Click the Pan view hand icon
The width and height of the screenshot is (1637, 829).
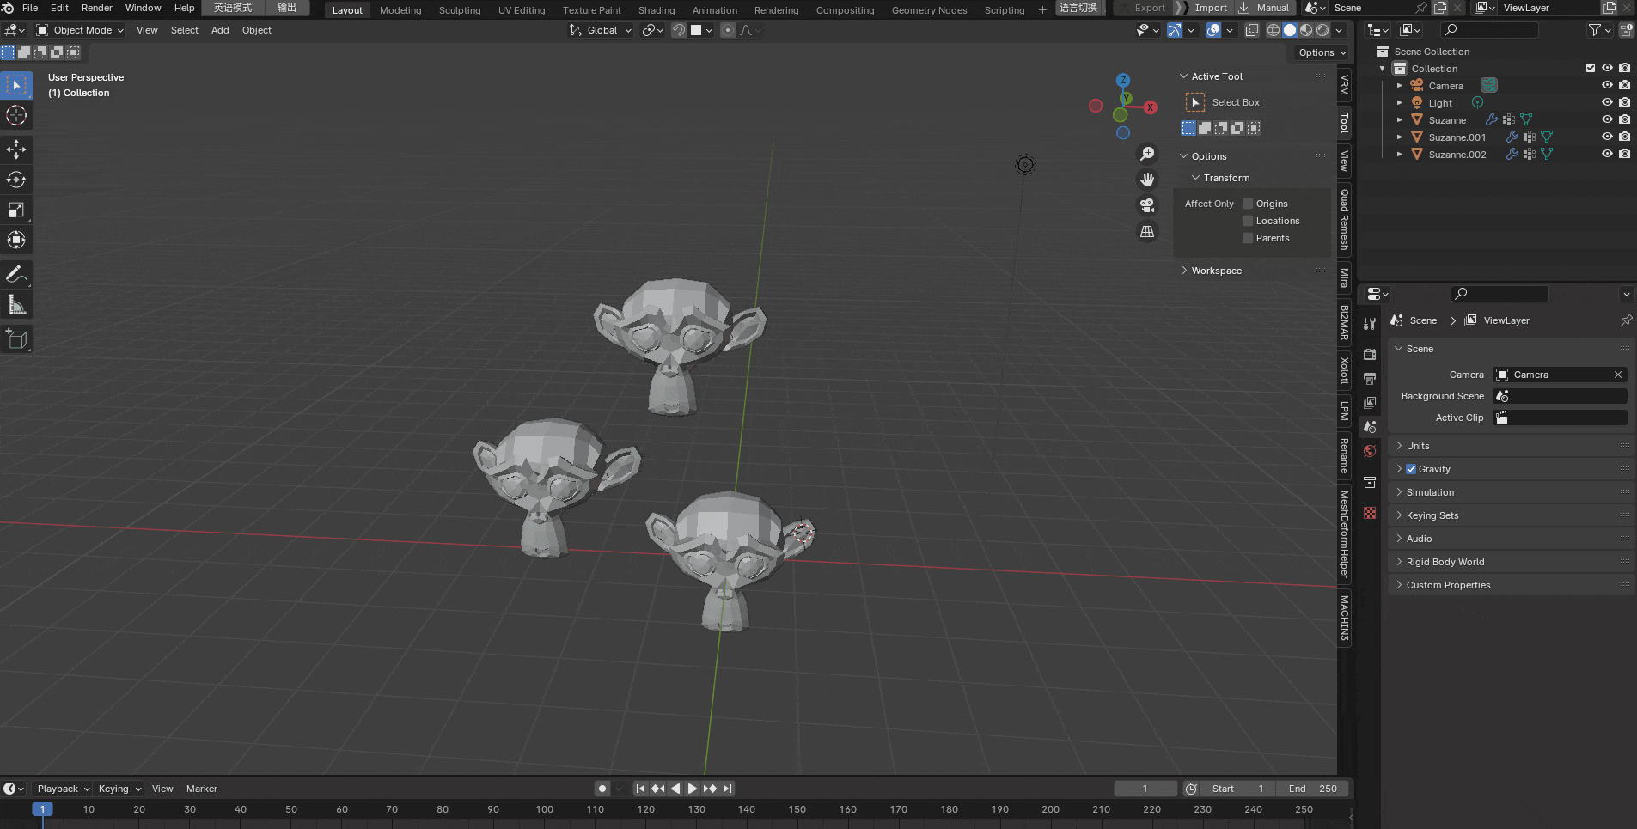1147,180
